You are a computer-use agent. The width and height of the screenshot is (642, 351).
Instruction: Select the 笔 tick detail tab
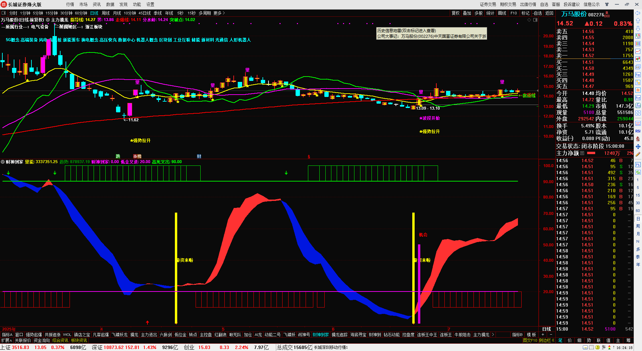[560, 340]
